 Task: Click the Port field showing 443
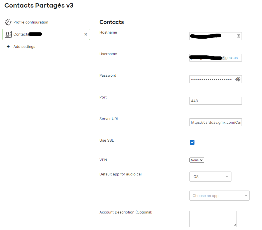(215, 101)
